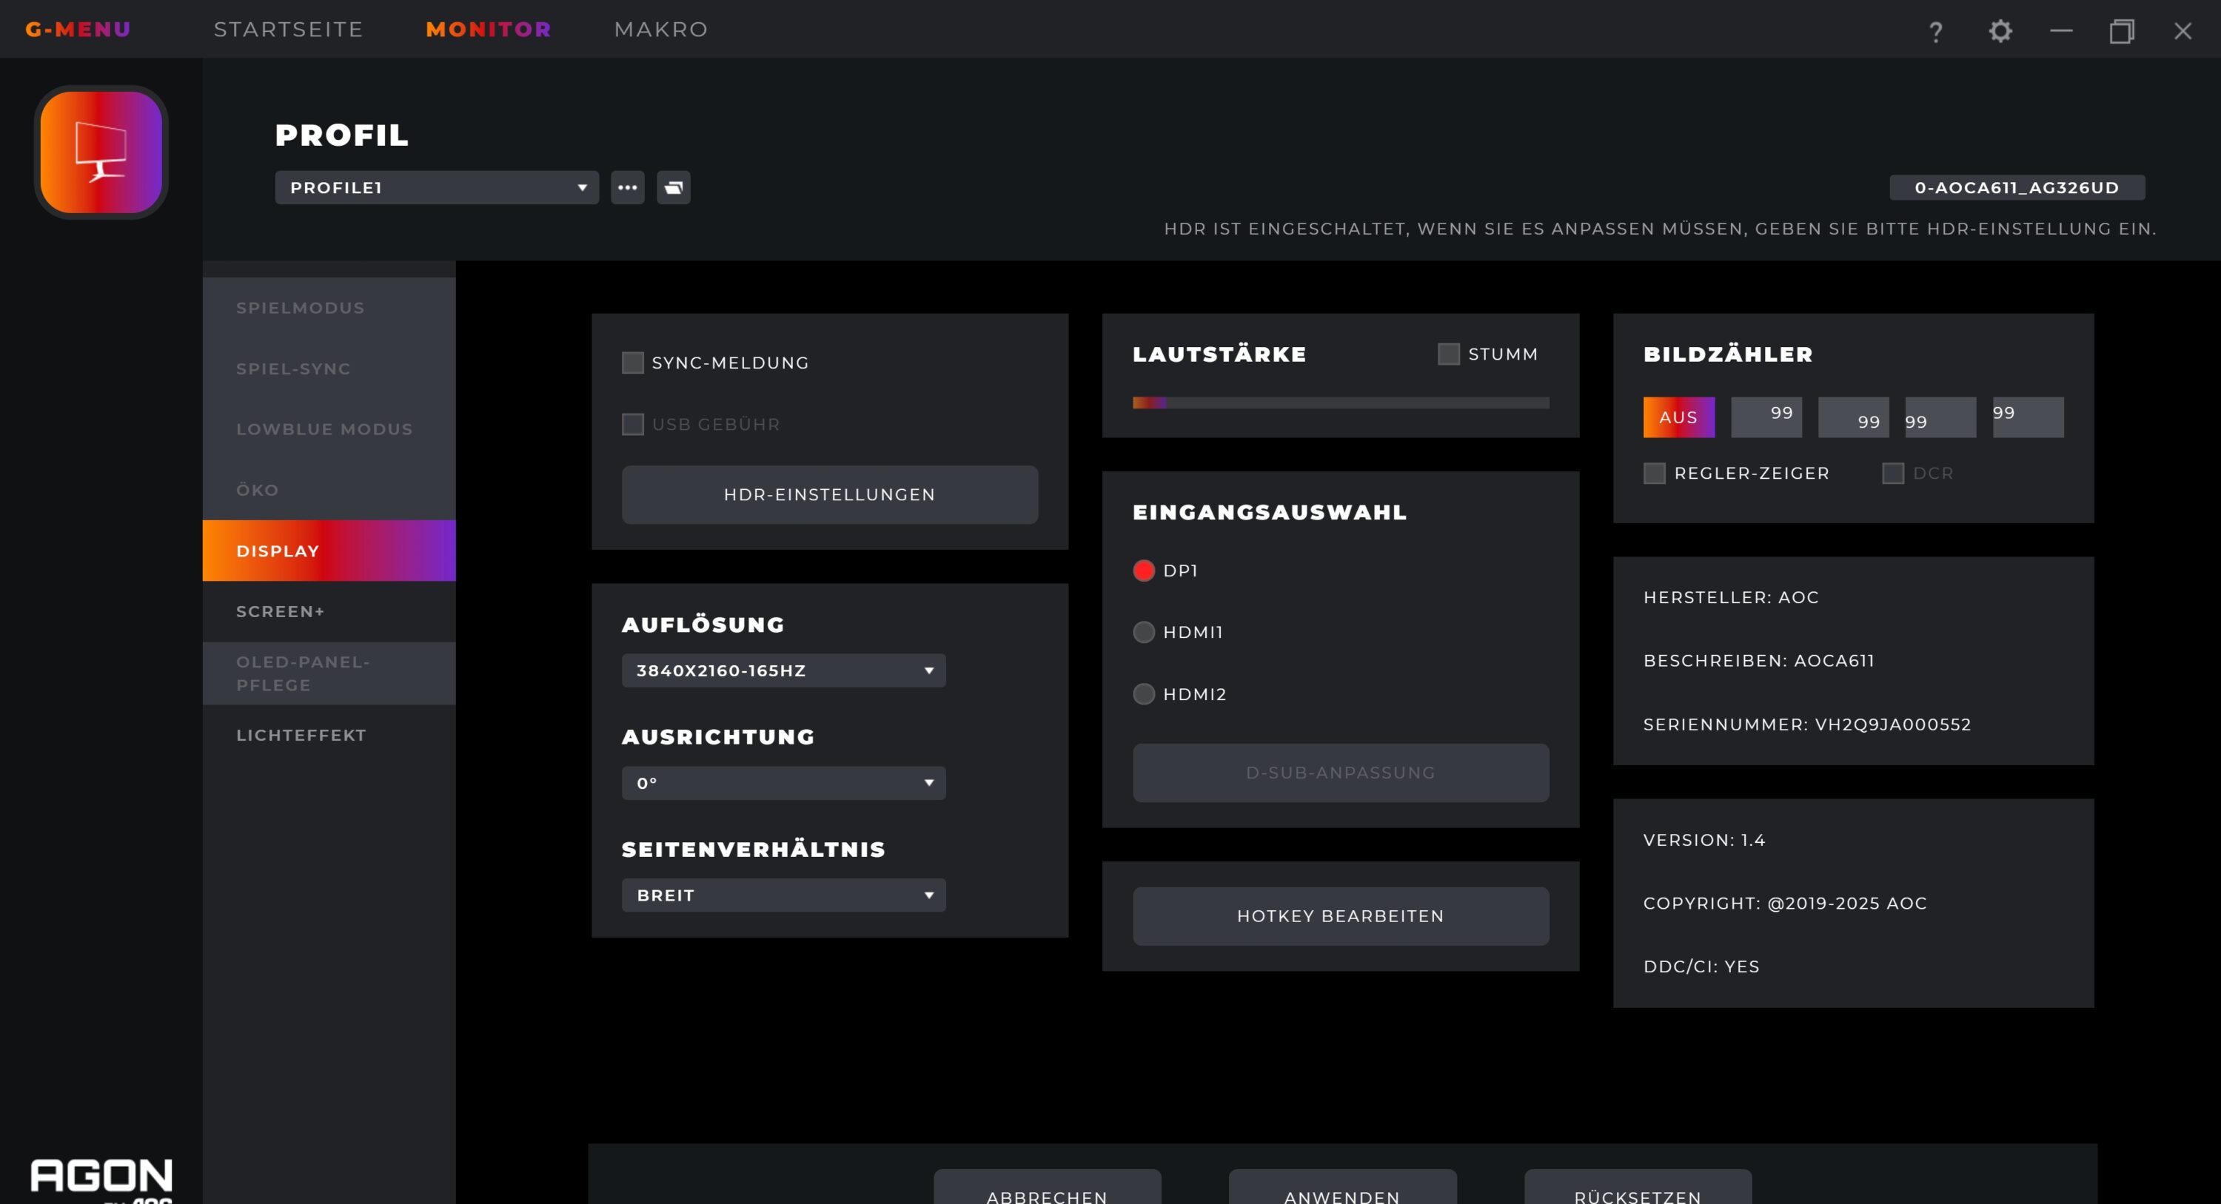
Task: Click the Lautstärke volume slider bar
Action: (1341, 403)
